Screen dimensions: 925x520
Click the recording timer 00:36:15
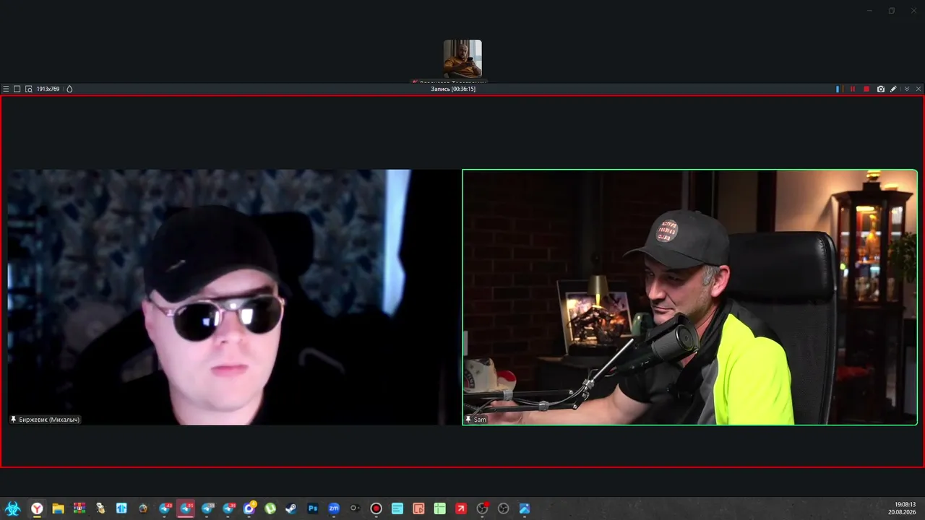pyautogui.click(x=453, y=89)
